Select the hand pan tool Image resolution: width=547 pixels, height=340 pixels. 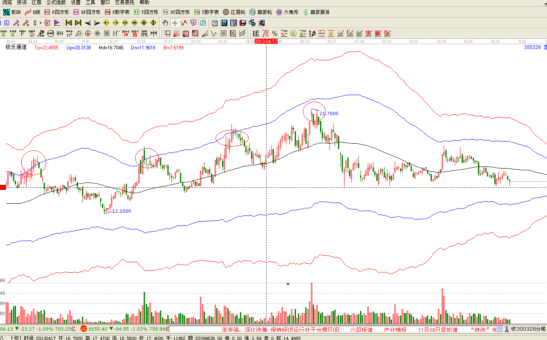(165, 23)
